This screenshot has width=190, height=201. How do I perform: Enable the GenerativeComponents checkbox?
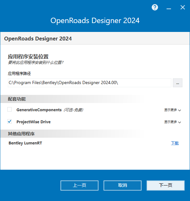click(9, 109)
